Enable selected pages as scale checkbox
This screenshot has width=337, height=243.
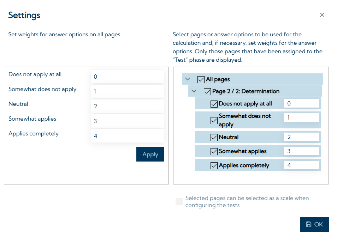[179, 201]
